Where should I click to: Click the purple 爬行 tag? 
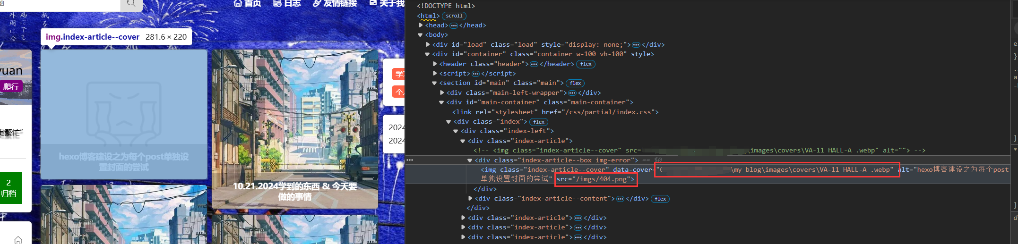point(11,86)
